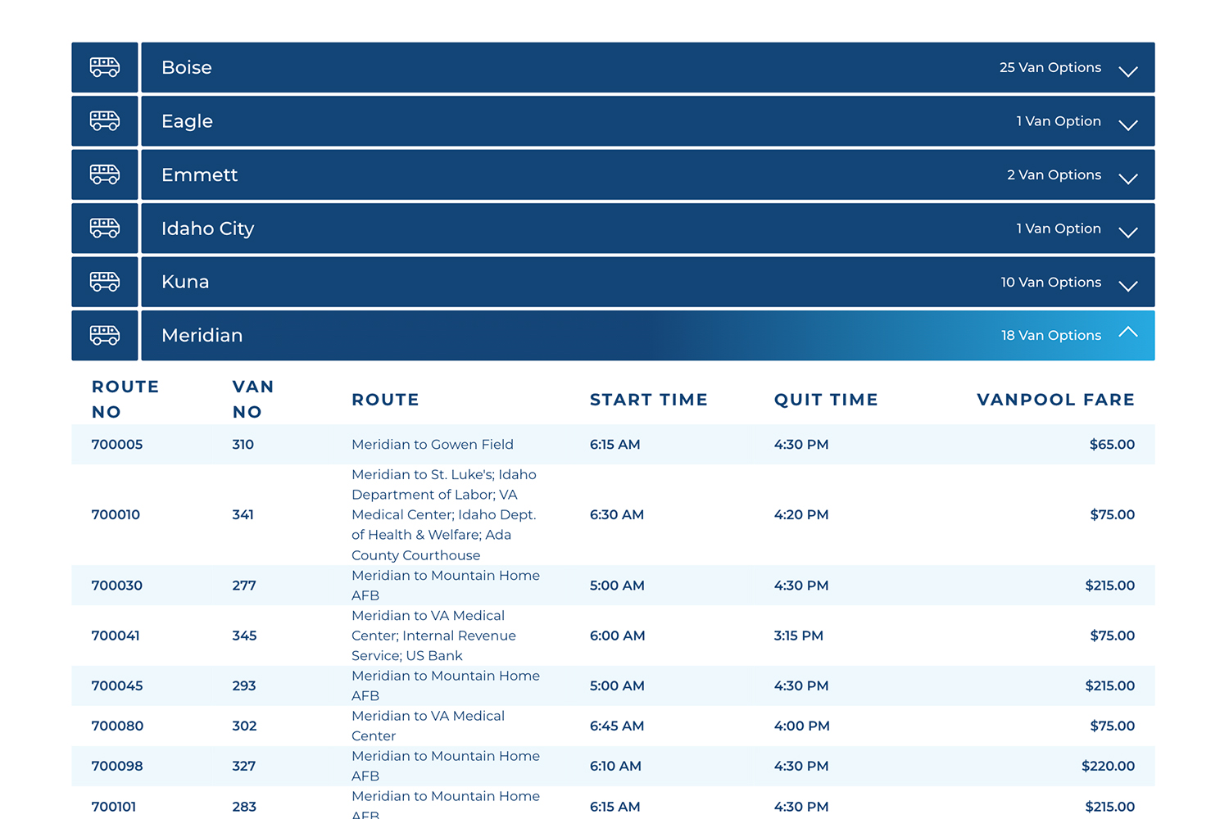Image resolution: width=1229 pixels, height=819 pixels.
Task: Open the Eagle accordion header
Action: click(x=648, y=121)
